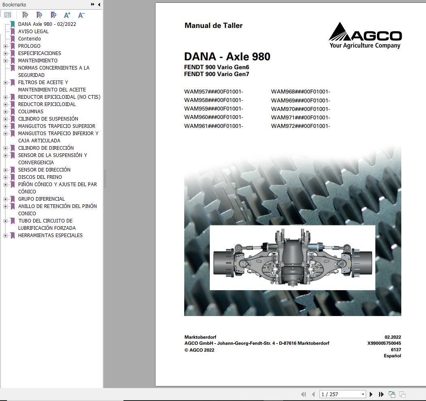Click the COLUMNAS bookmark label

[31, 112]
